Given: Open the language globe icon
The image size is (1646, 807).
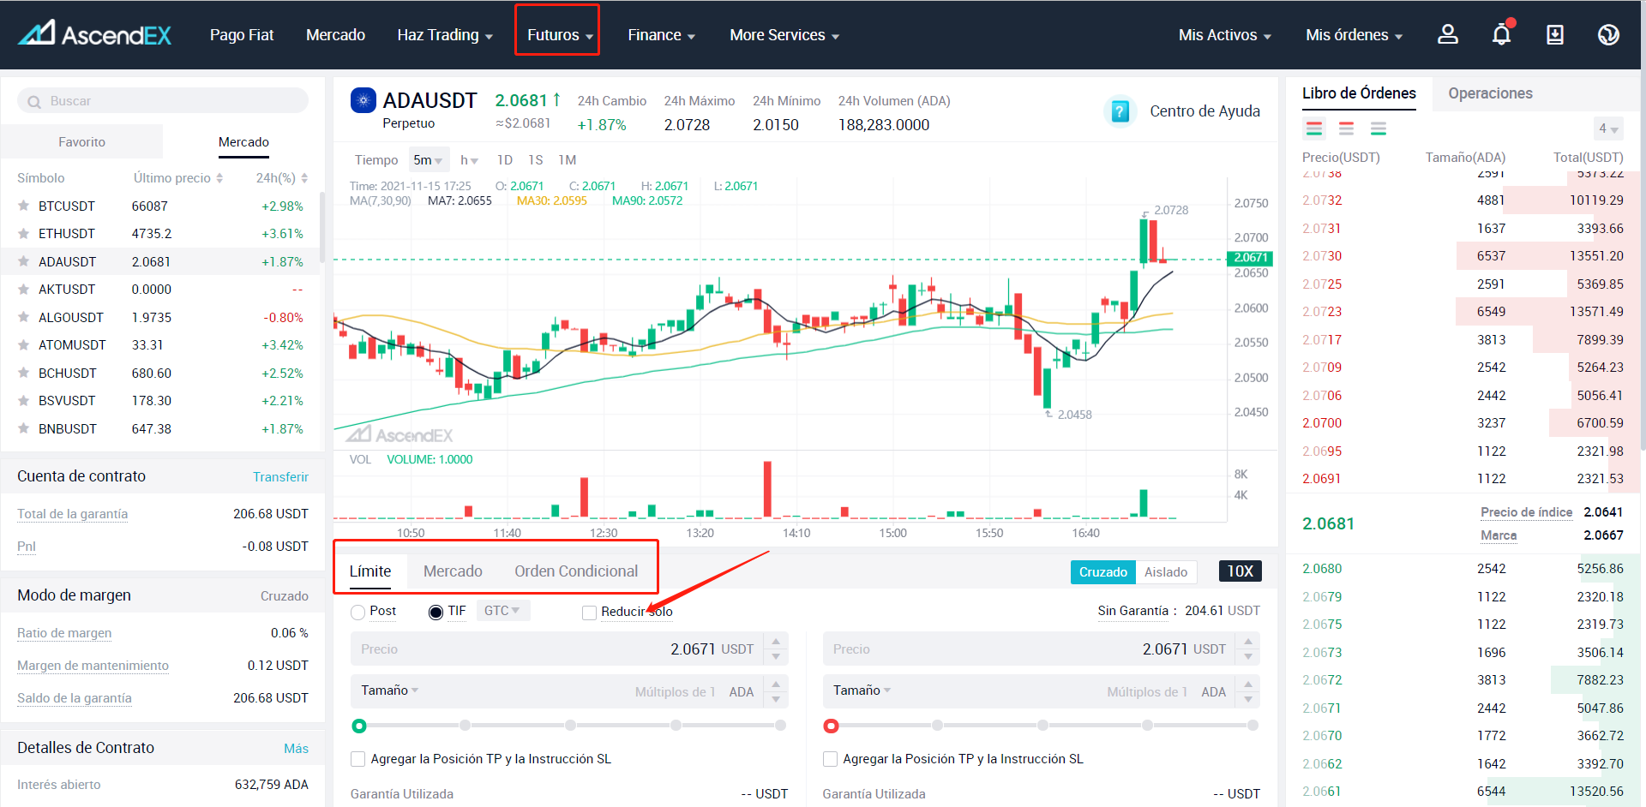Looking at the screenshot, I should click(x=1608, y=34).
